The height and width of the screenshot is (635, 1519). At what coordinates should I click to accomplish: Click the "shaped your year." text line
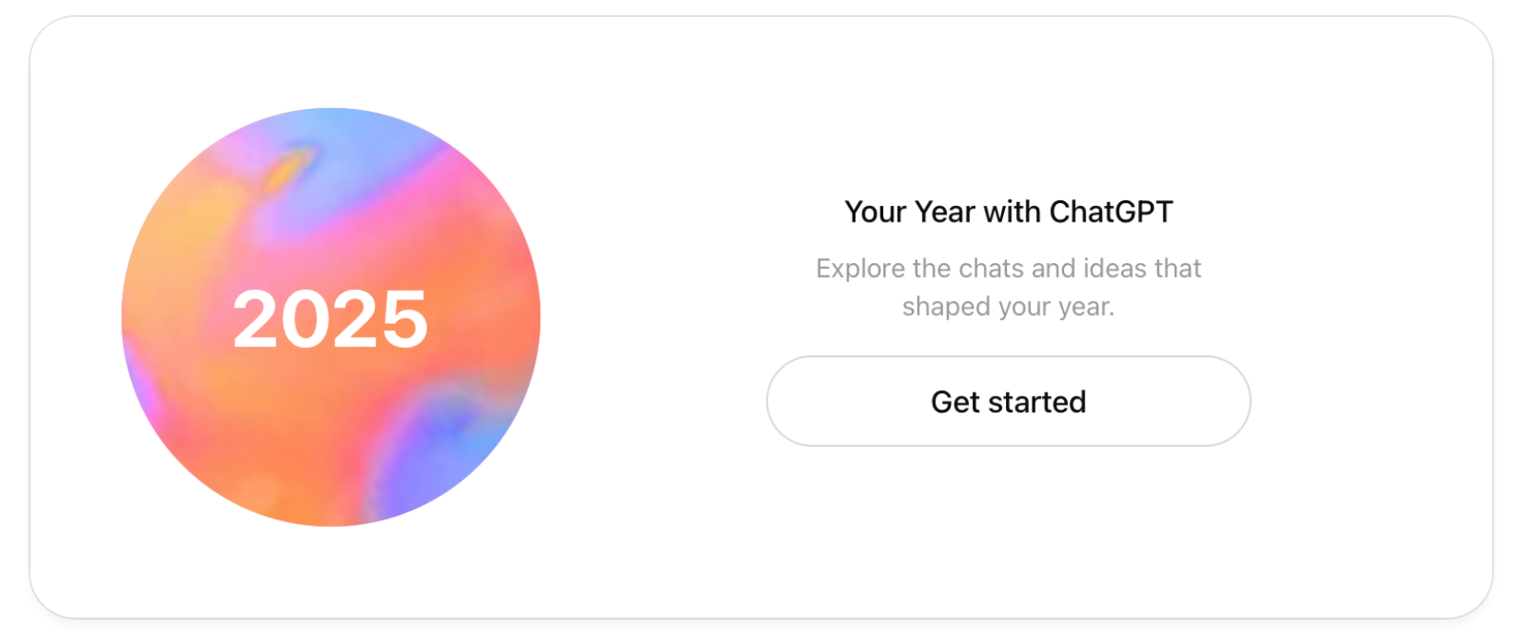[1008, 306]
